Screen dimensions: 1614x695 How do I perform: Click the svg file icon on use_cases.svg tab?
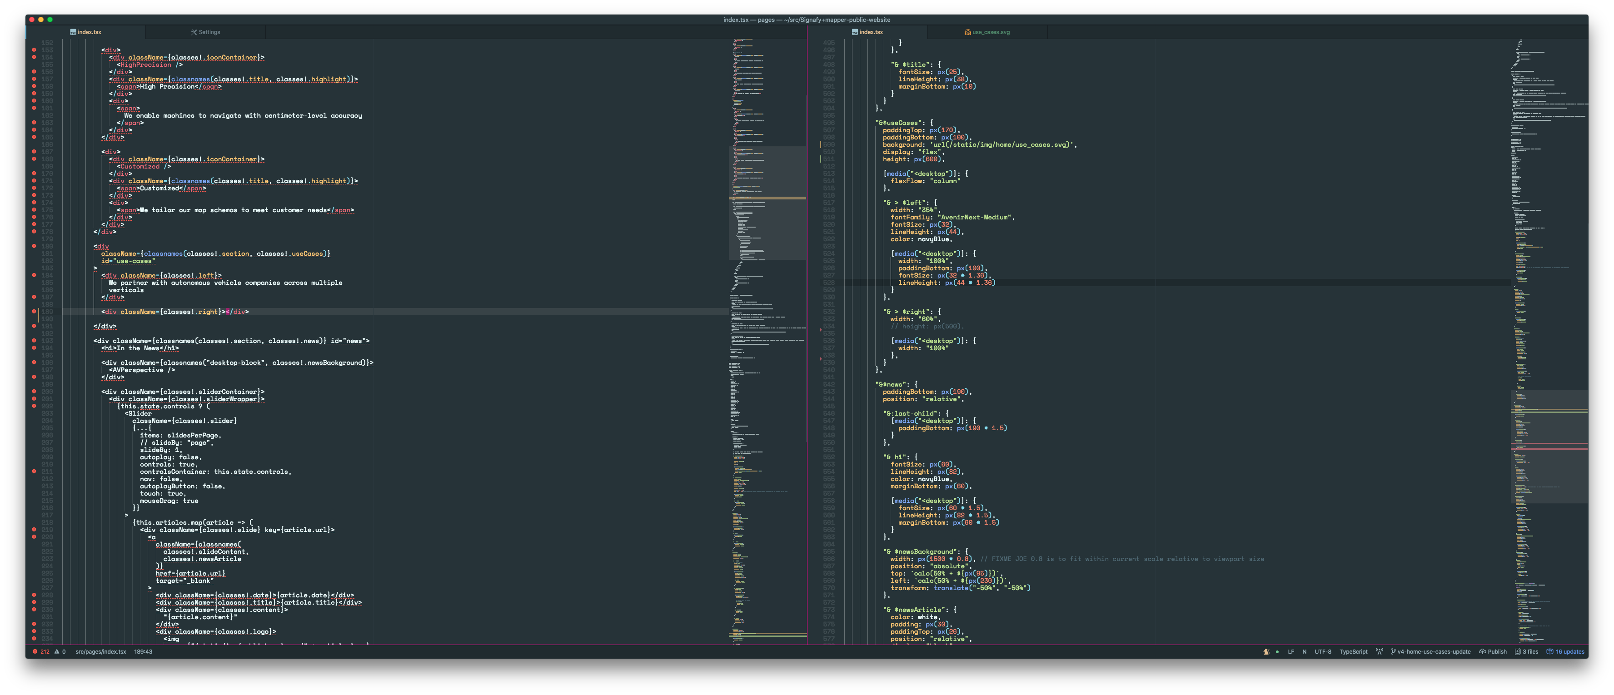[967, 32]
